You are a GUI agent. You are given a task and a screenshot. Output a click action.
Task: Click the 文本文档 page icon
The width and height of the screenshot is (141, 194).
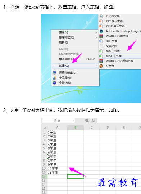101,46
